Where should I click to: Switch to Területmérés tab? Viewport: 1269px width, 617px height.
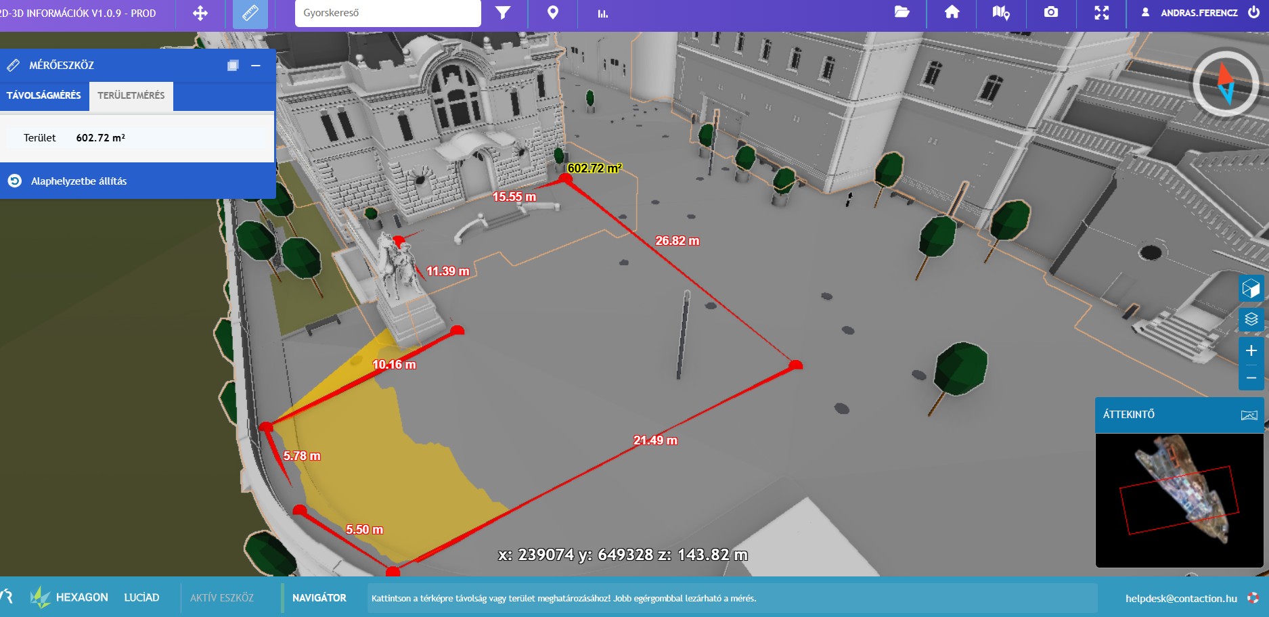point(131,95)
